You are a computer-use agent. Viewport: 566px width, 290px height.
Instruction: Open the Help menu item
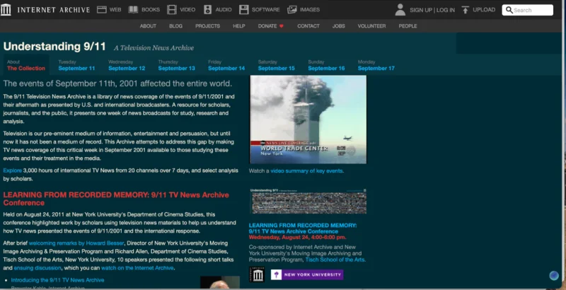pos(239,26)
